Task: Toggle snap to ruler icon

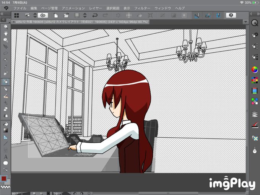Action: coord(197,15)
